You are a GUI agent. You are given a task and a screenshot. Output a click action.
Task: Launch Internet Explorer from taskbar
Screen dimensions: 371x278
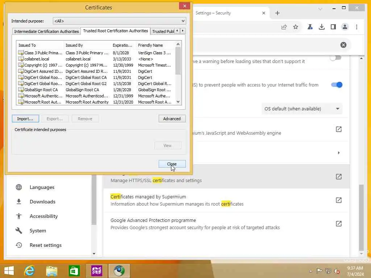coord(30,271)
